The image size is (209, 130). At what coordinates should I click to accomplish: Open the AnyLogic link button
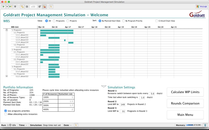[201, 6]
